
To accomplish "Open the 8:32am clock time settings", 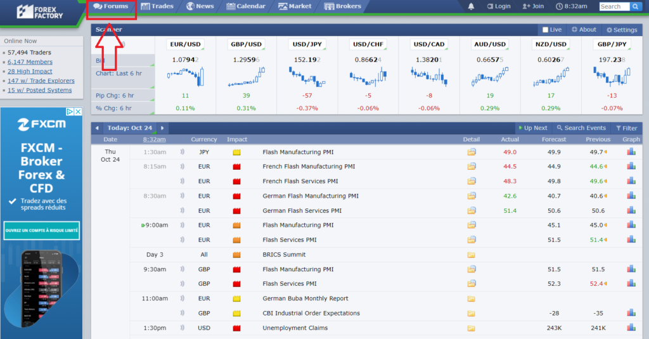I will [572, 6].
